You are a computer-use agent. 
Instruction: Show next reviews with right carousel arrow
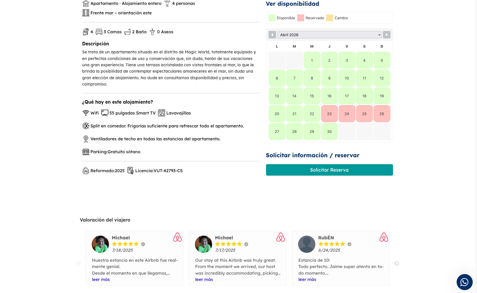(397, 263)
